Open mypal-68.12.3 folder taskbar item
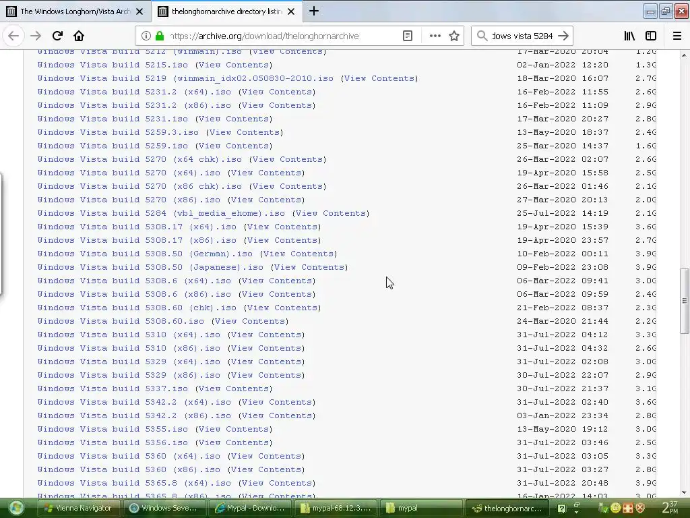 (336, 508)
